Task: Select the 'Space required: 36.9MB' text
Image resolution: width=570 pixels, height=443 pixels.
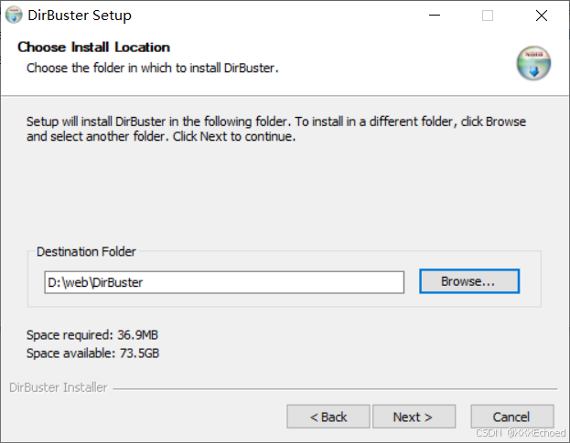Action: tap(92, 335)
